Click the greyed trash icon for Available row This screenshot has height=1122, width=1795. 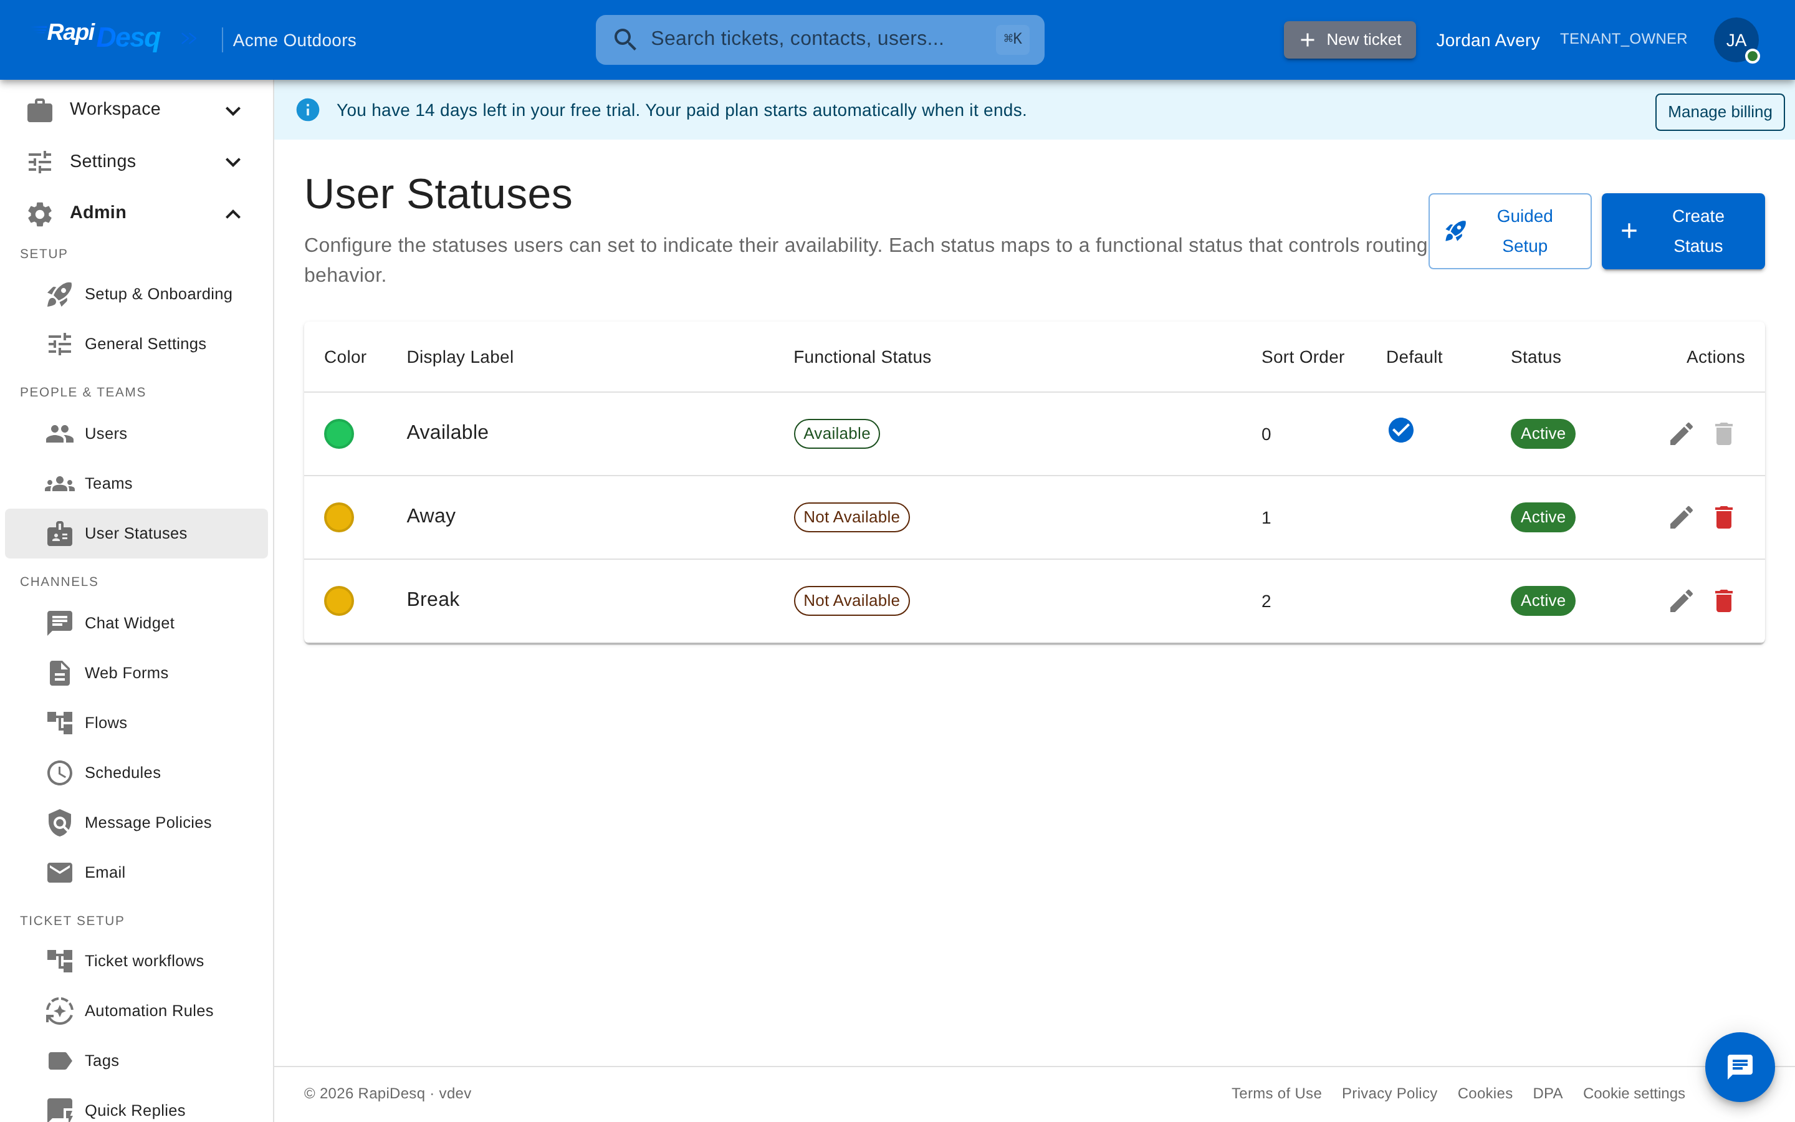1724,434
